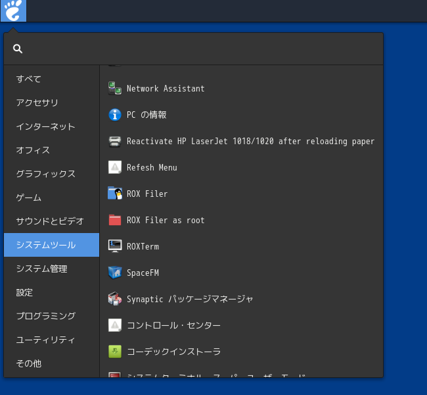Viewport: 427px width, 395px height.
Task: Select the その他 category
Action: click(51, 363)
